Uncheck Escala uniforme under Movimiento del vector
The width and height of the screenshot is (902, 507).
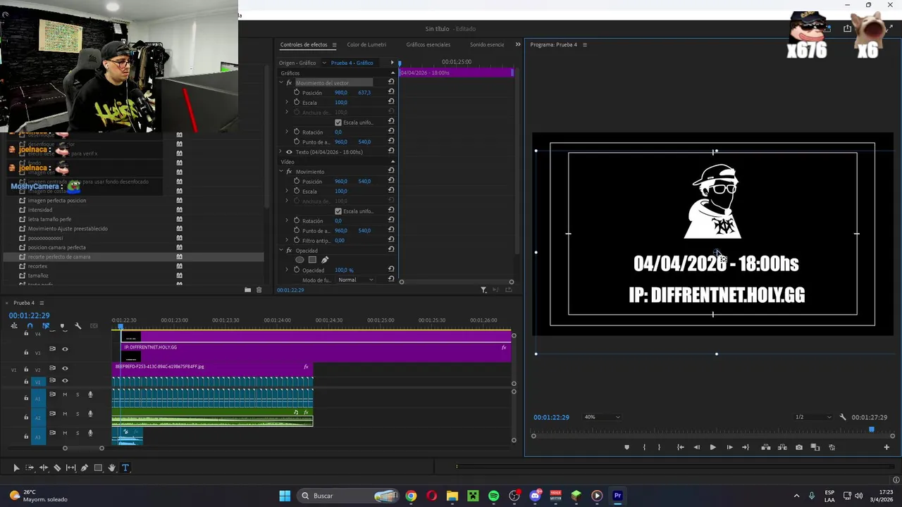tap(338, 123)
